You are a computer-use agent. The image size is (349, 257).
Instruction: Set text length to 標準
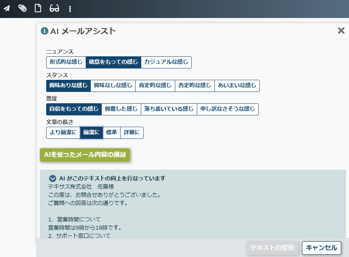click(x=112, y=133)
